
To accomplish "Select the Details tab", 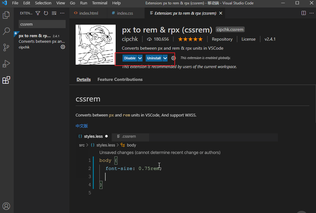I will (x=84, y=80).
